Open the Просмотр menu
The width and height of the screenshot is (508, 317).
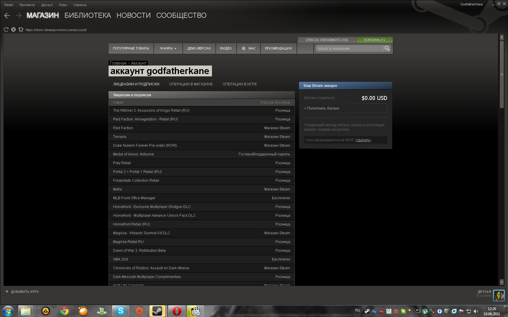[27, 5]
